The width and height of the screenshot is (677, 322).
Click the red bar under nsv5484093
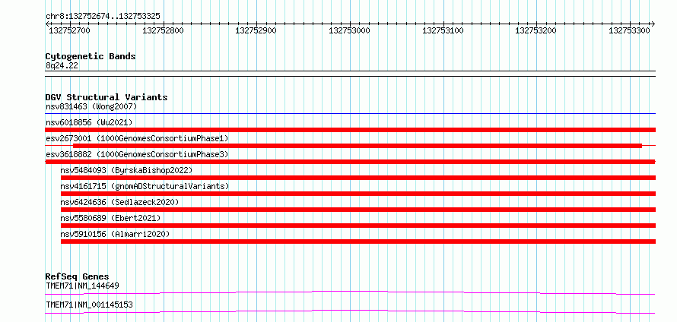tap(358, 178)
